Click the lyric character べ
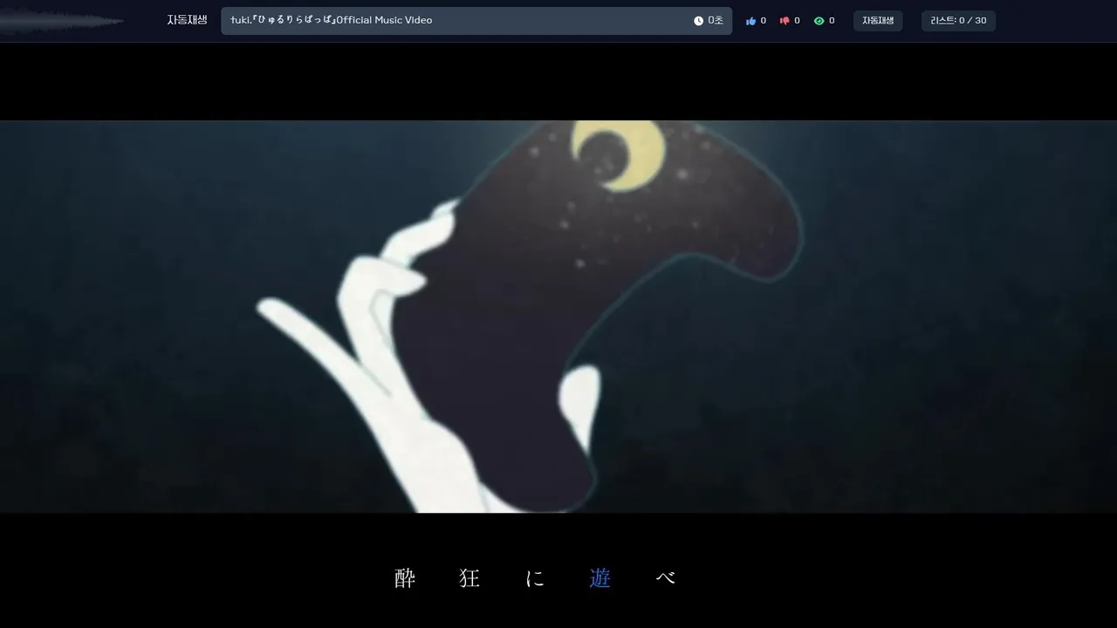 pyautogui.click(x=665, y=578)
